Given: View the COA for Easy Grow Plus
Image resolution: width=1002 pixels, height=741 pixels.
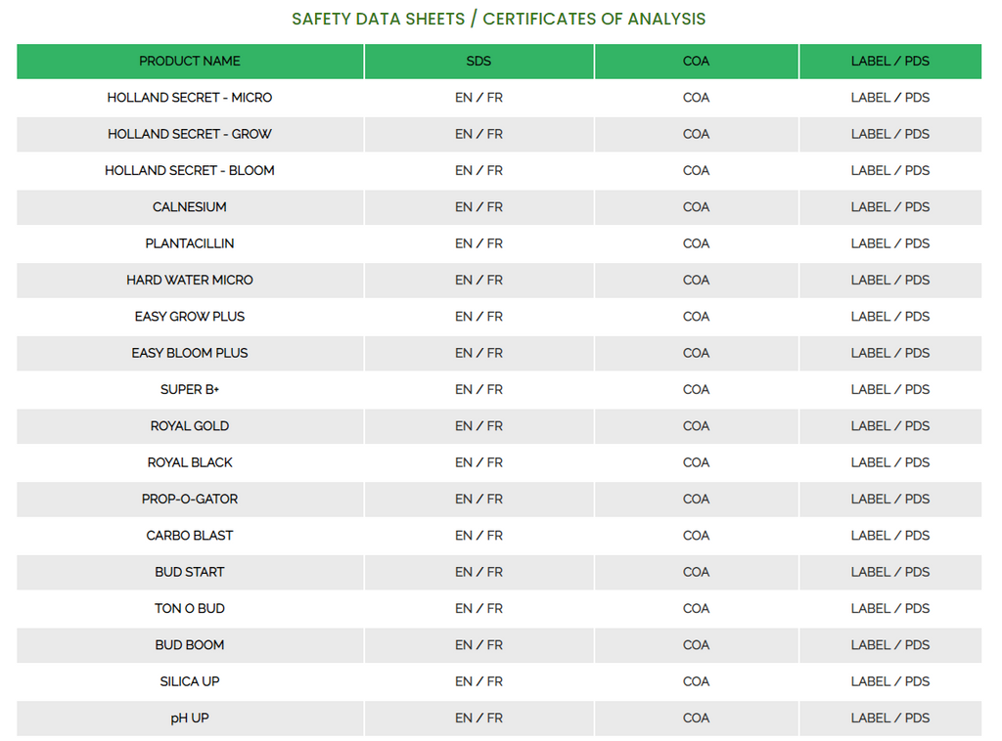Looking at the screenshot, I should tap(696, 317).
